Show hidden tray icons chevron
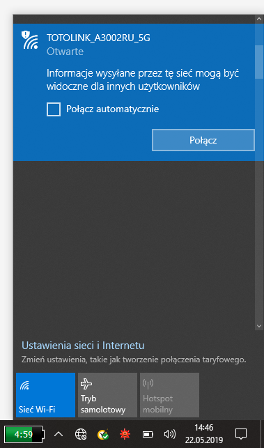The width and height of the screenshot is (264, 448). (x=59, y=434)
